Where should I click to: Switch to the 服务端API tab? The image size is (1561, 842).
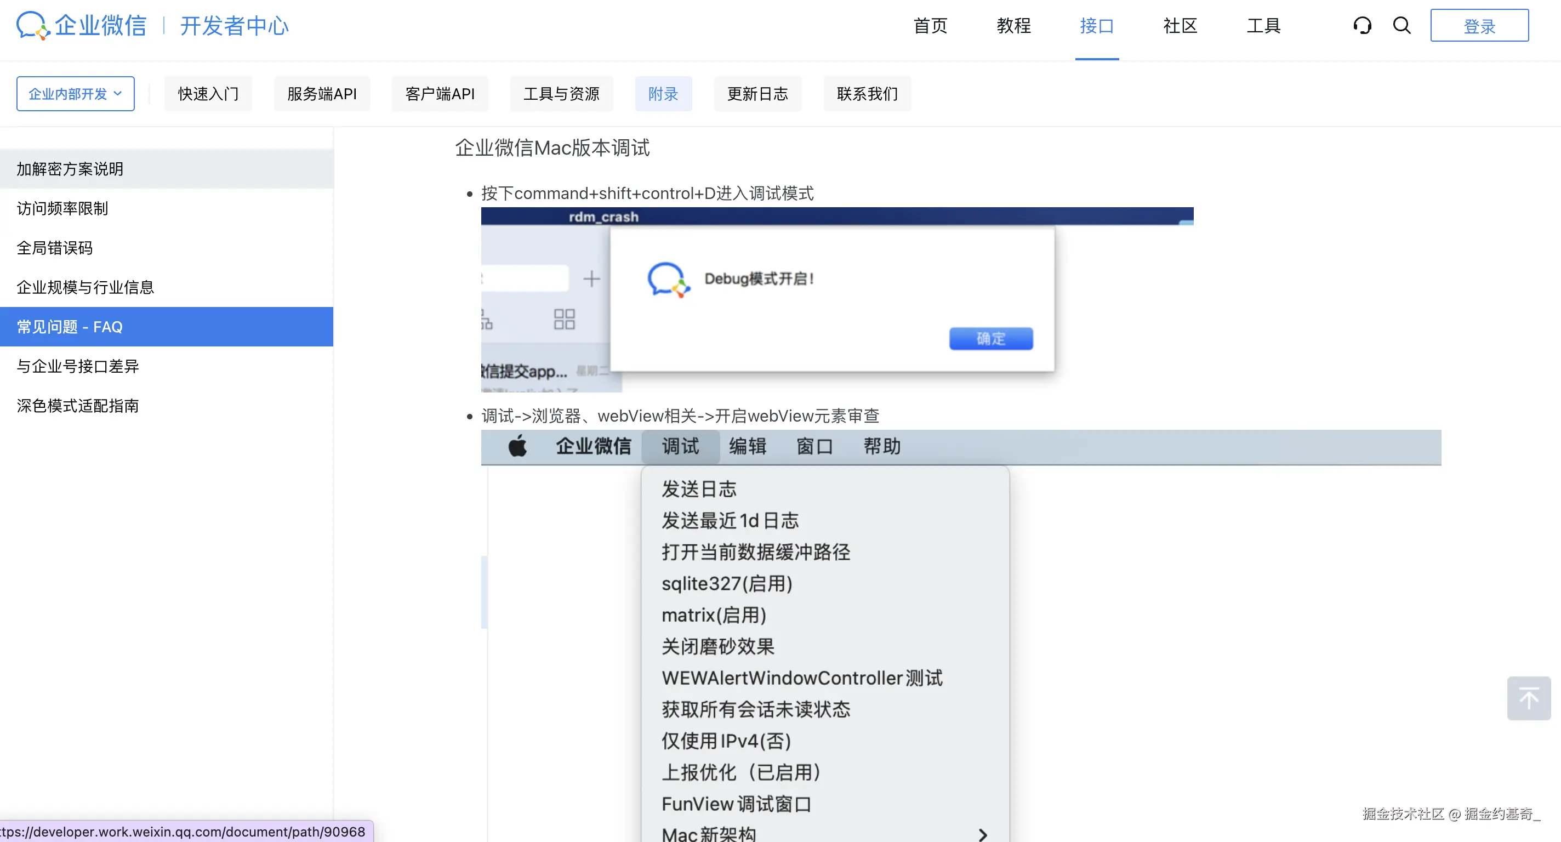(x=322, y=94)
